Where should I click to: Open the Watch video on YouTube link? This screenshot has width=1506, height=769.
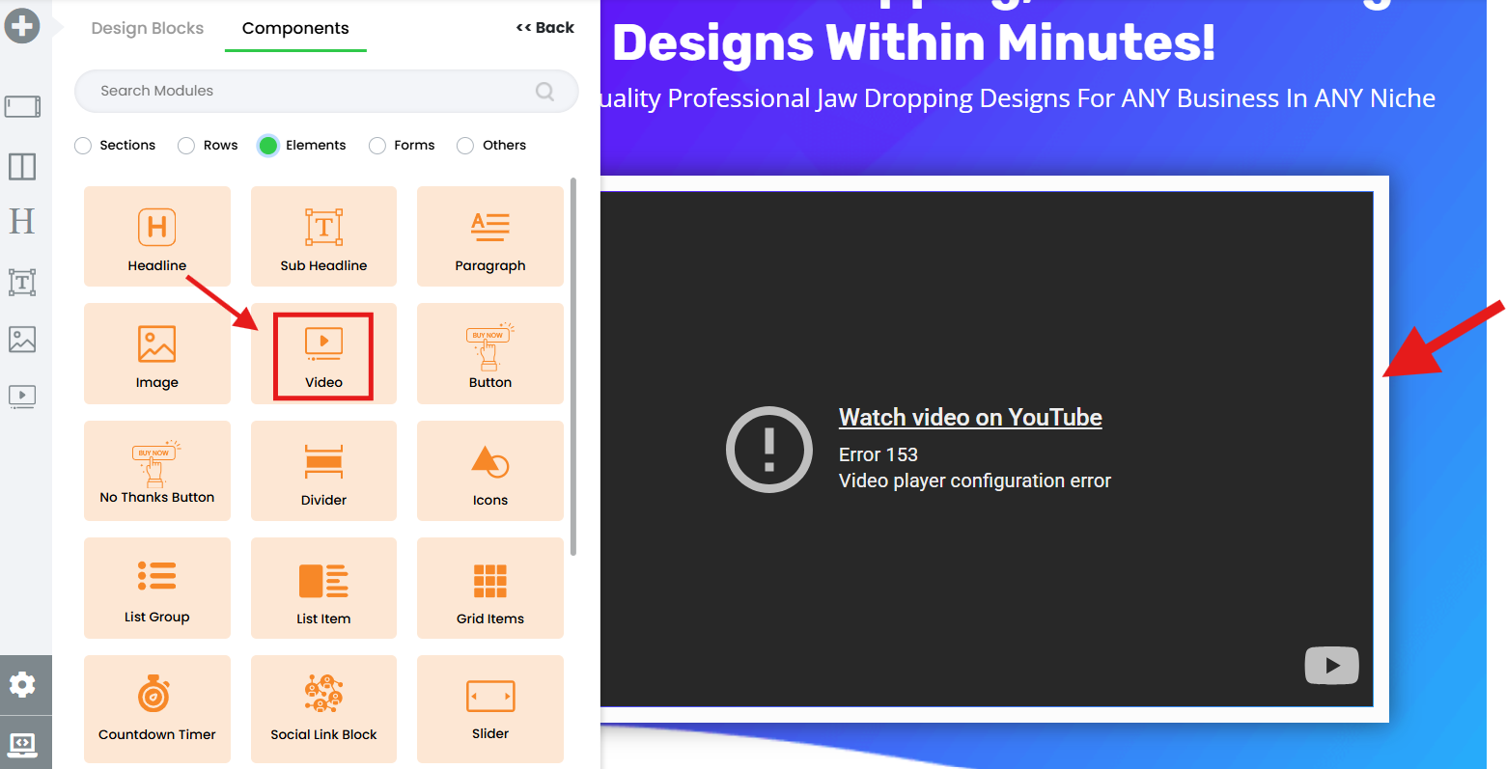click(x=970, y=418)
